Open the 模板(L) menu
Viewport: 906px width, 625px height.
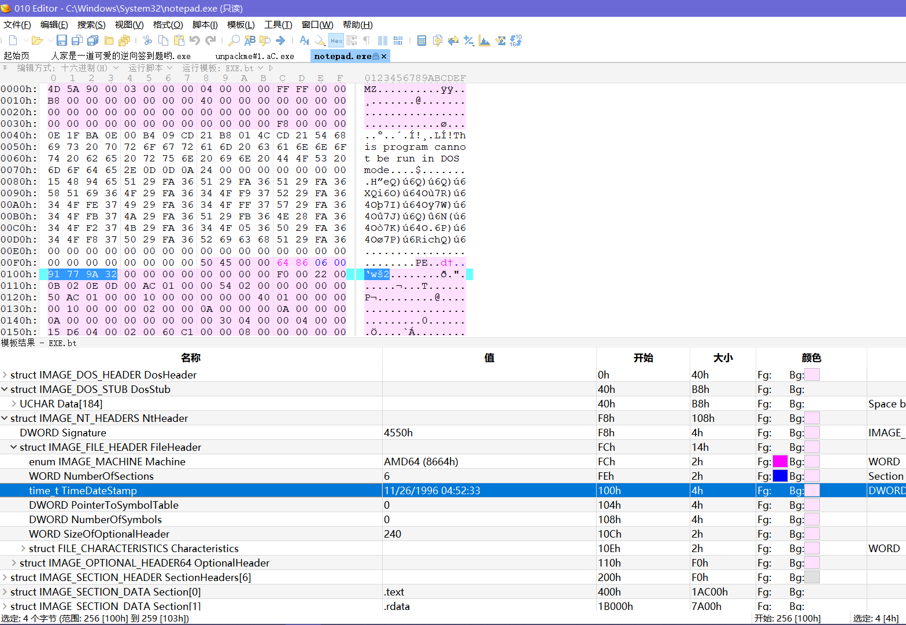tap(241, 24)
